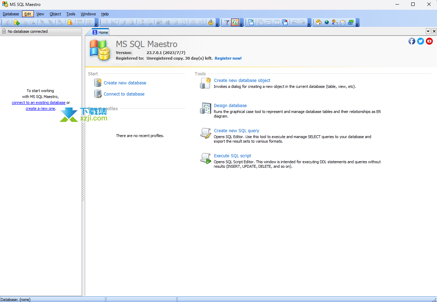Click the ER diagram icon beside Design database

tap(206, 108)
